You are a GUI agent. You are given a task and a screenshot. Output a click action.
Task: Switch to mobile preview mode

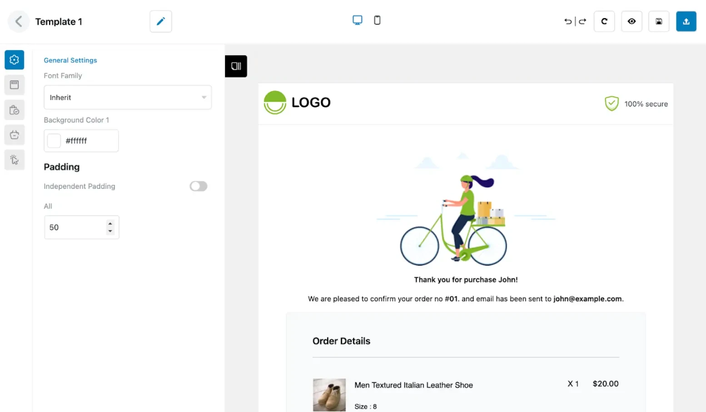click(x=377, y=20)
